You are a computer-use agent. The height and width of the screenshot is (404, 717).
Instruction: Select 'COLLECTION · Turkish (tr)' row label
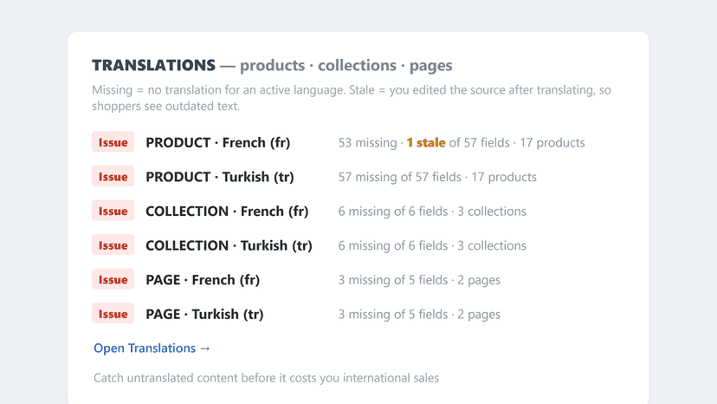pyautogui.click(x=229, y=245)
